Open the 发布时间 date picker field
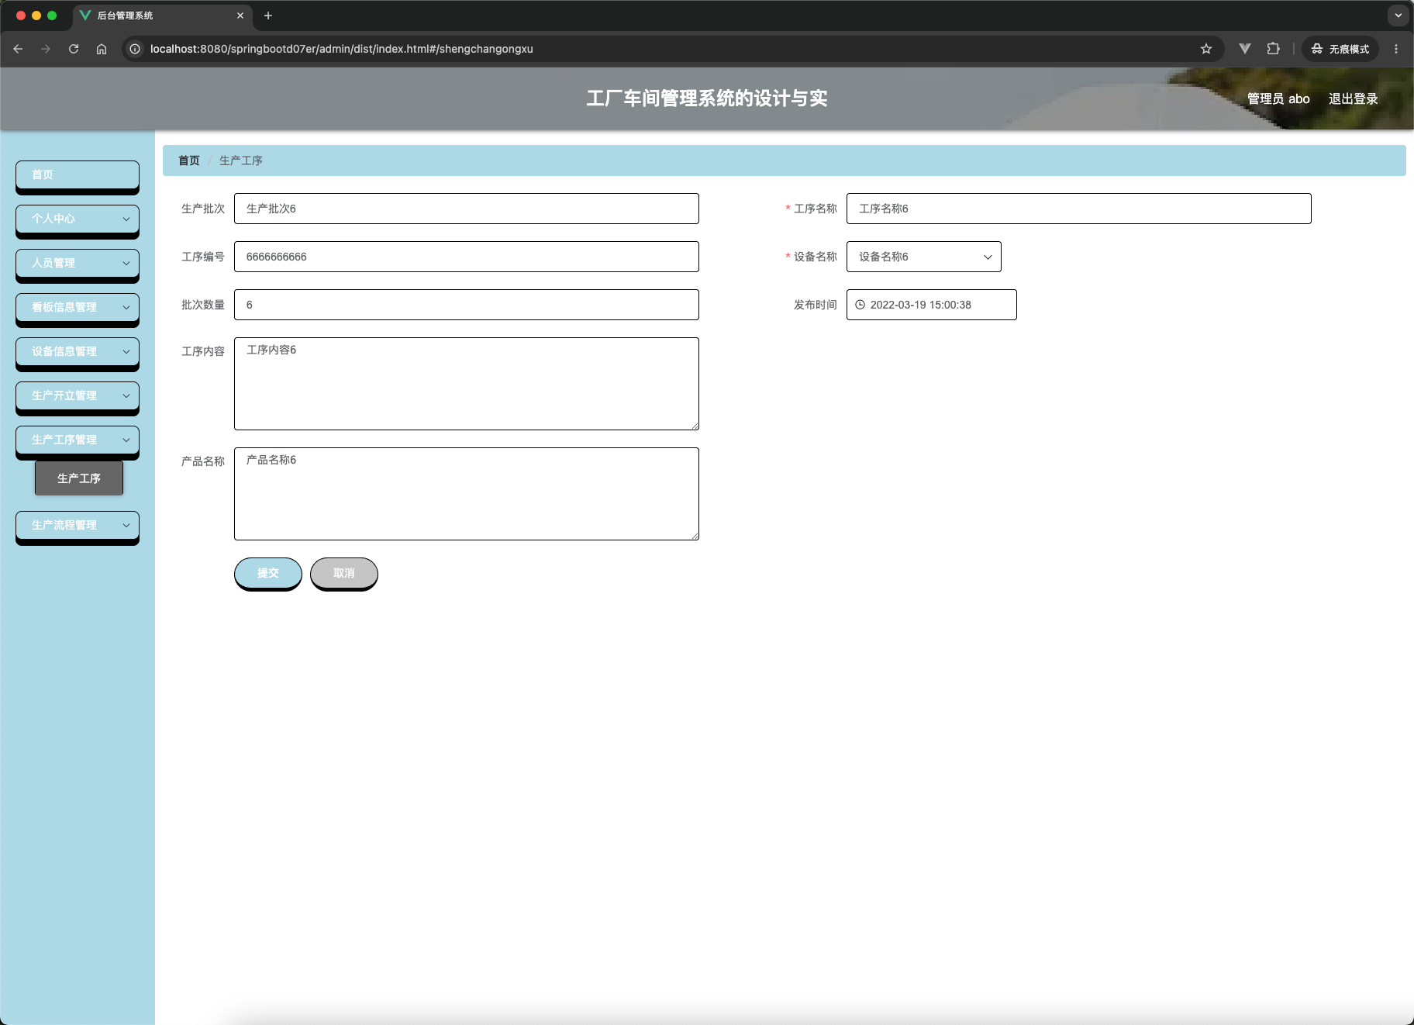1414x1025 pixels. (932, 305)
